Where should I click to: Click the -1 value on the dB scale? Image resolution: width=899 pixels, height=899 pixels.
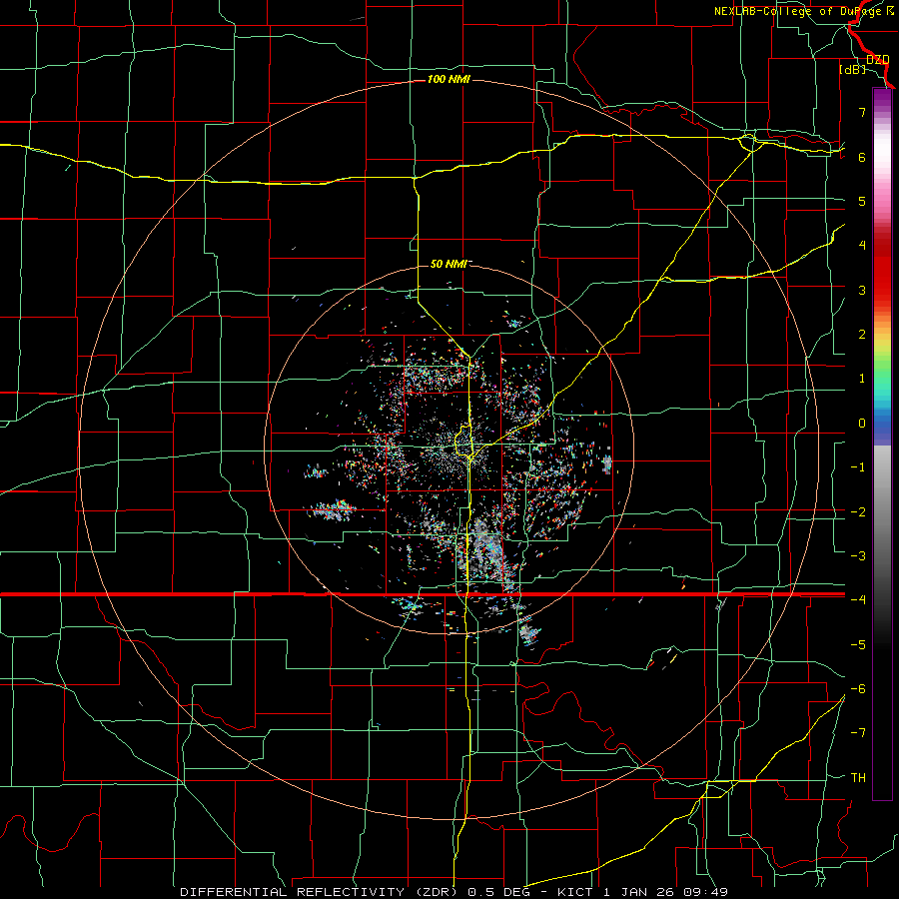point(858,467)
